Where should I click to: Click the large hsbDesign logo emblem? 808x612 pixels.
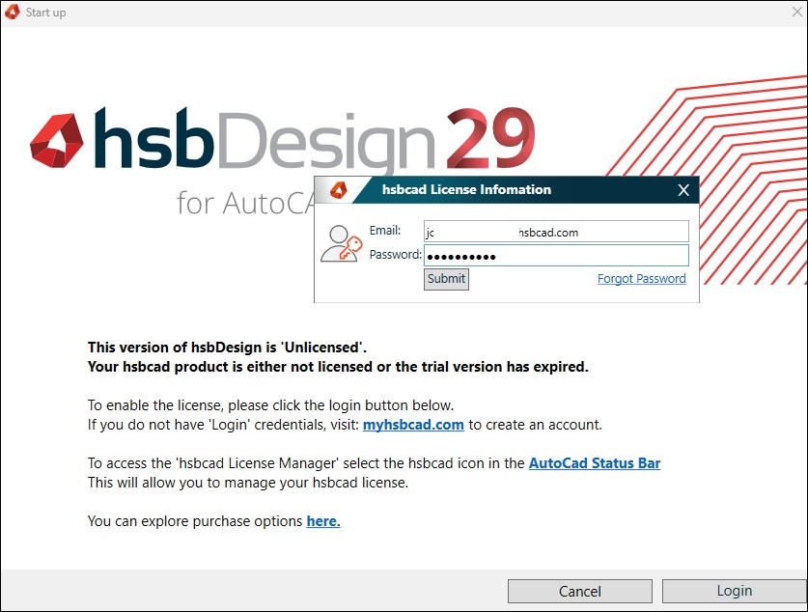pyautogui.click(x=57, y=141)
